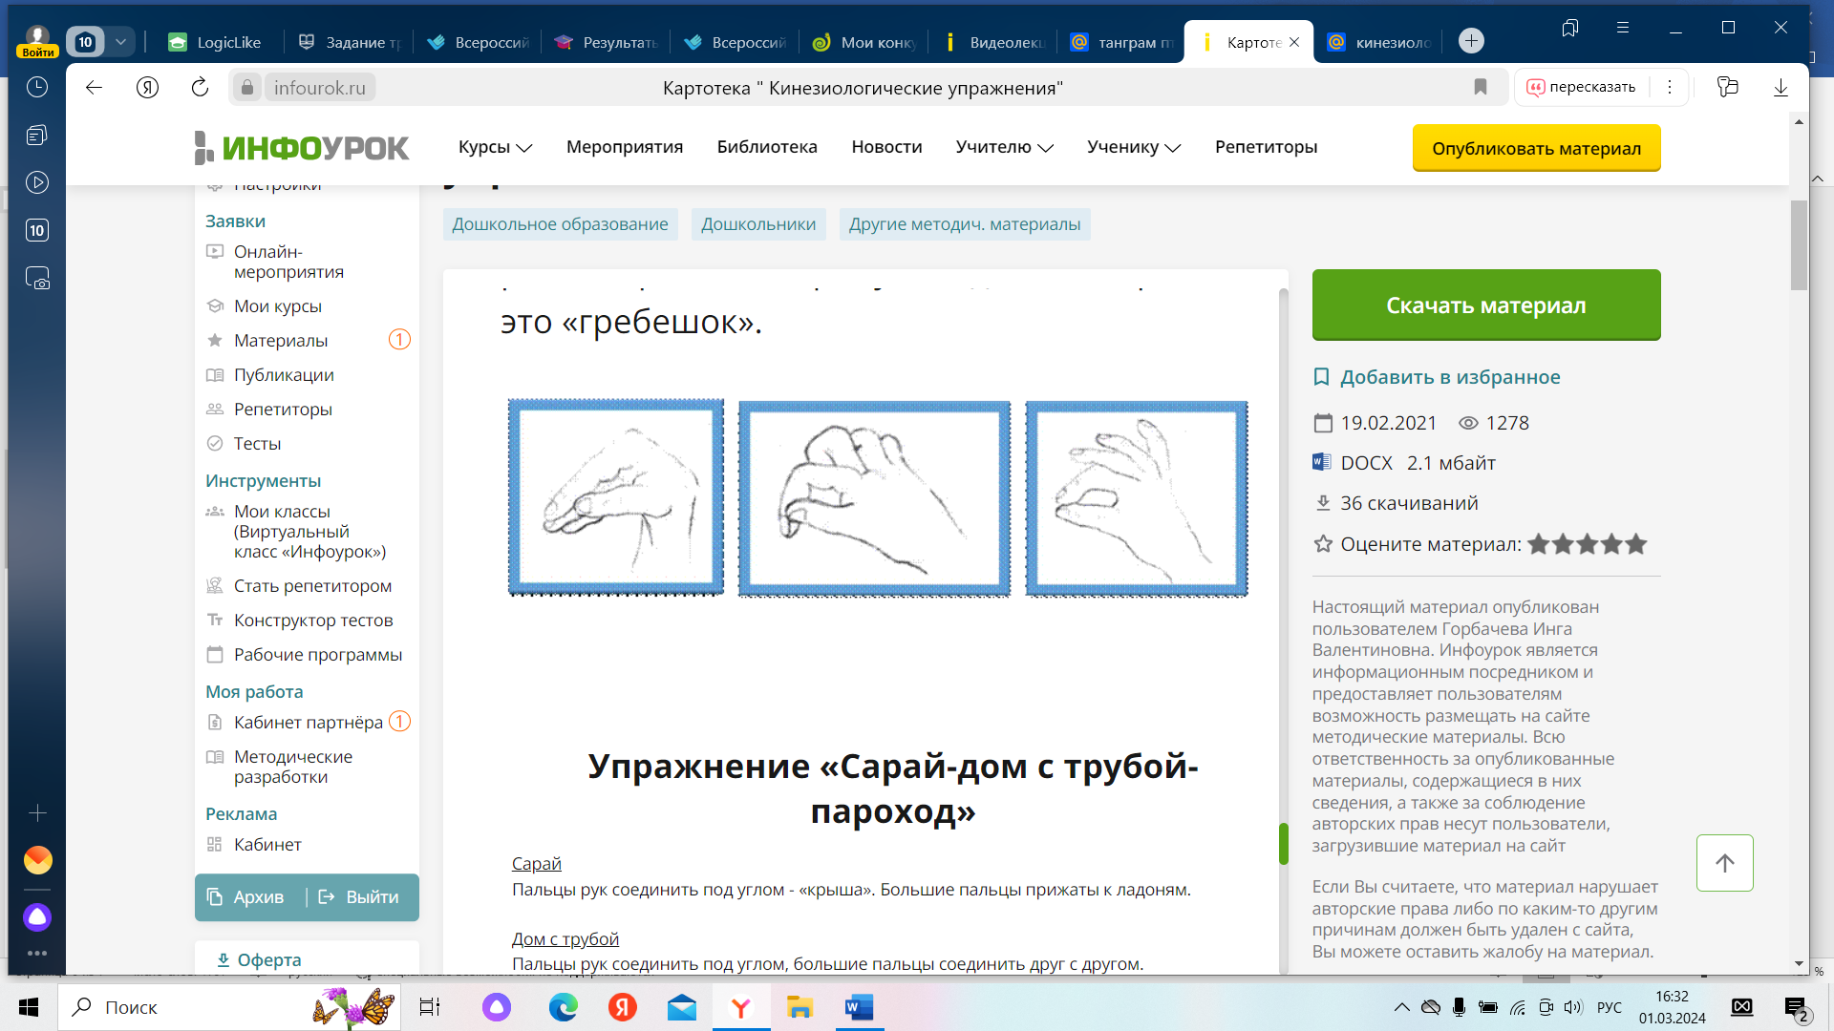This screenshot has width=1834, height=1031.
Task: Add this material to favorites
Action: click(x=1437, y=377)
